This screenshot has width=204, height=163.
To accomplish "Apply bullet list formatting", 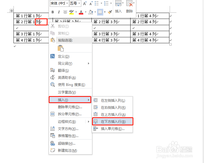I will [x=97, y=3].
